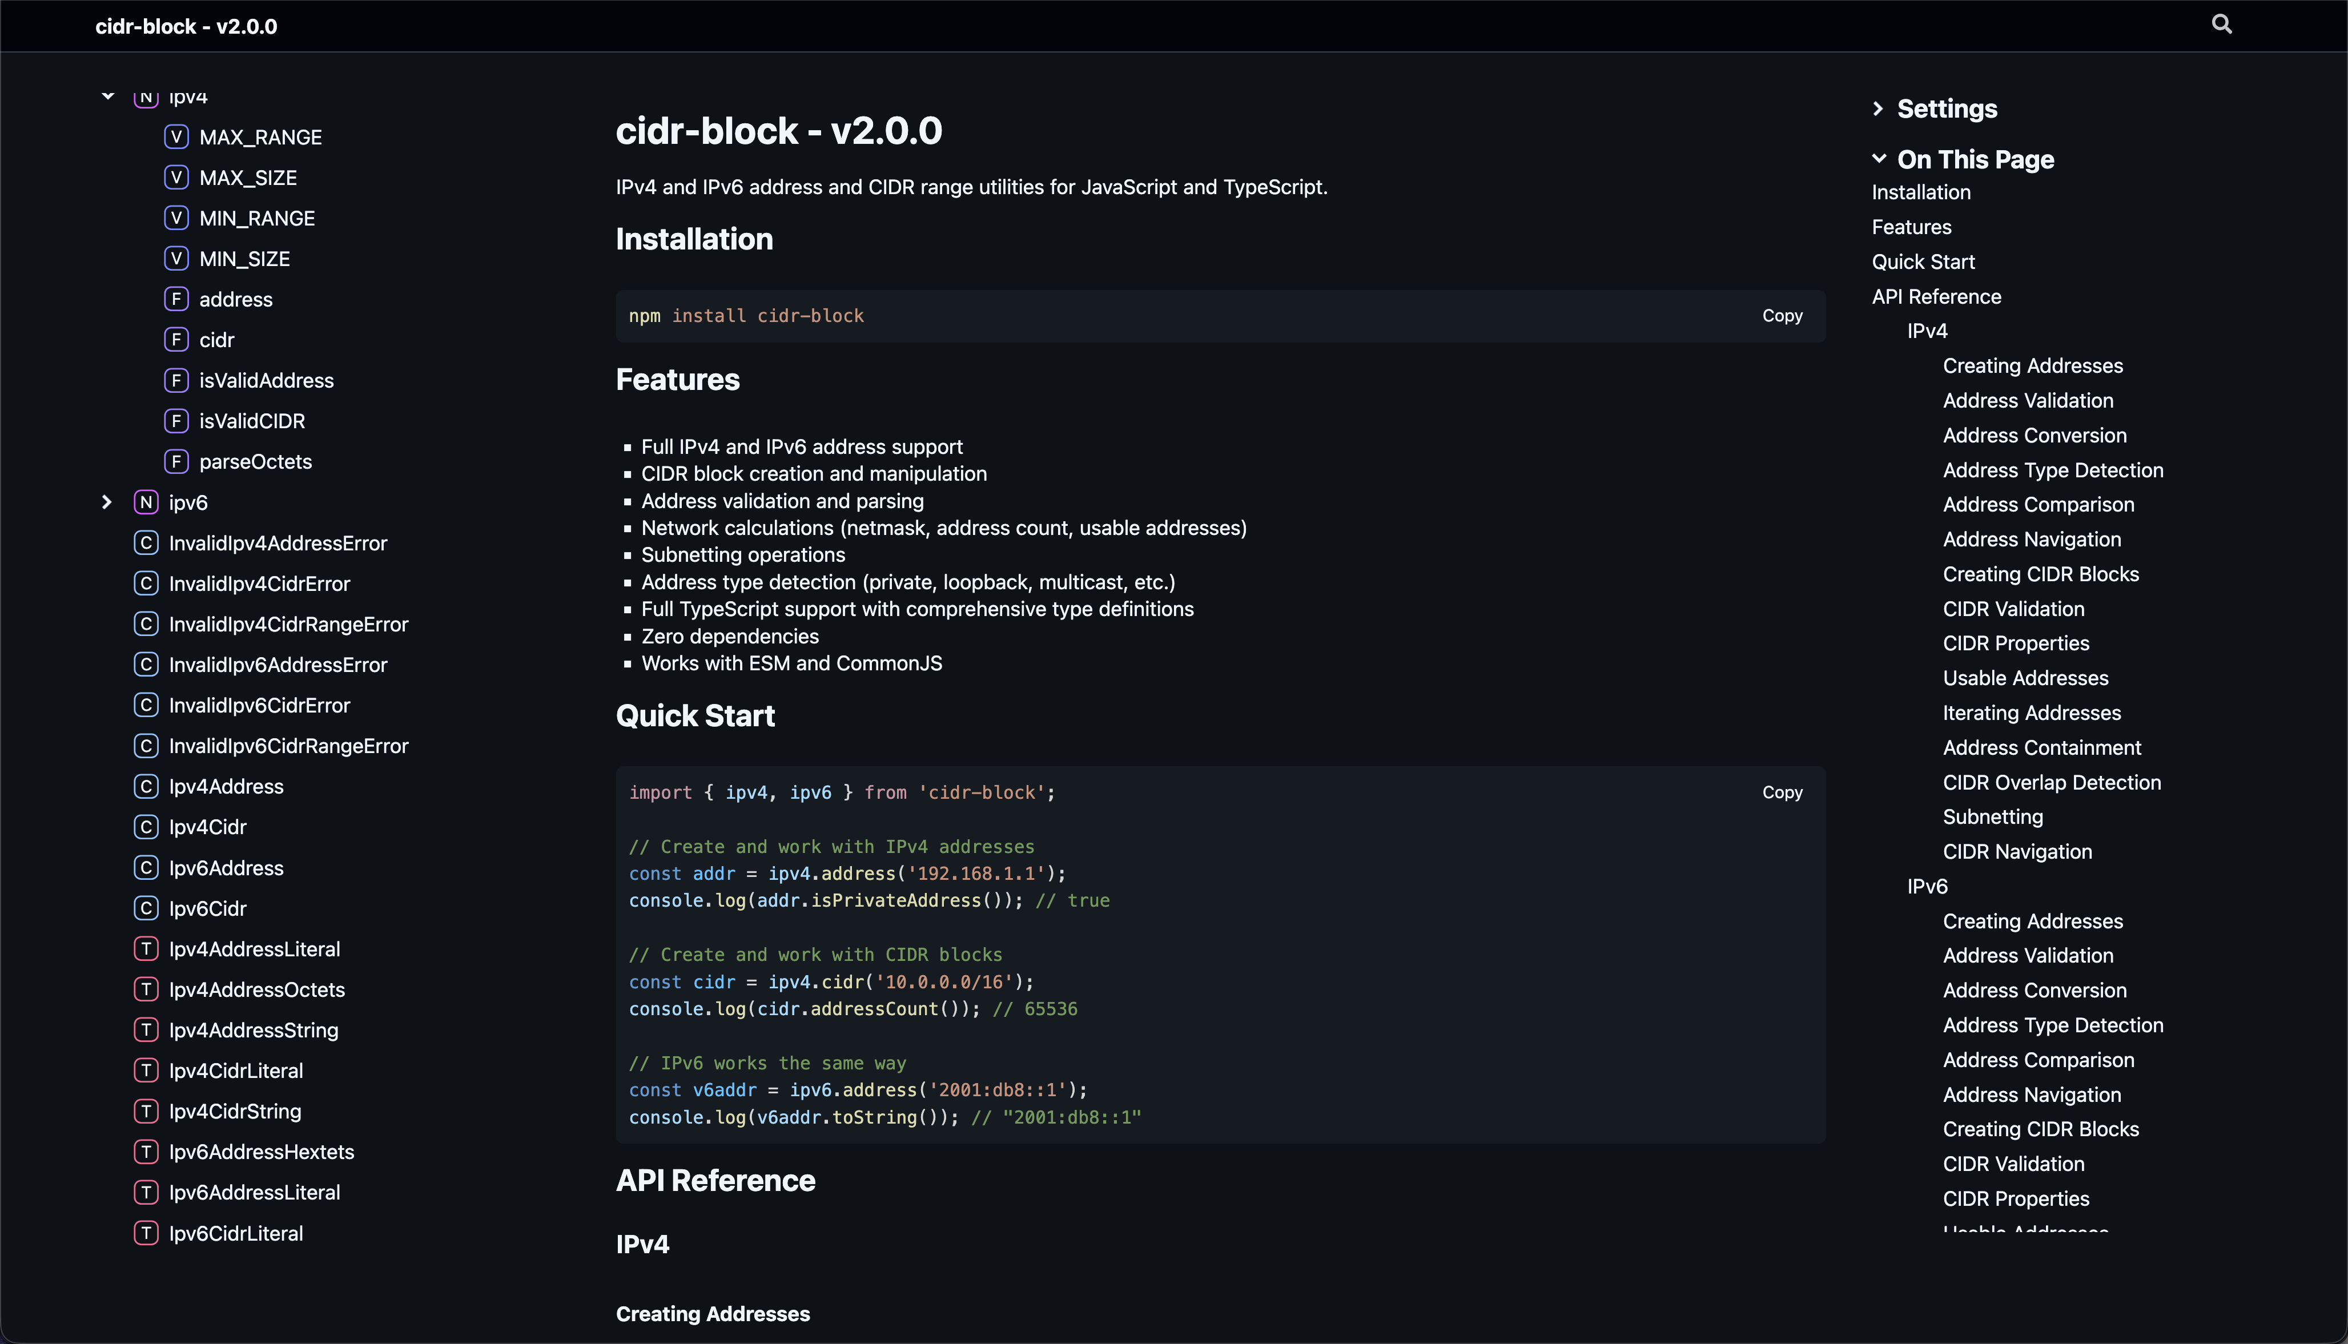Click the C class icon beside Ipv4Address

tap(146, 786)
